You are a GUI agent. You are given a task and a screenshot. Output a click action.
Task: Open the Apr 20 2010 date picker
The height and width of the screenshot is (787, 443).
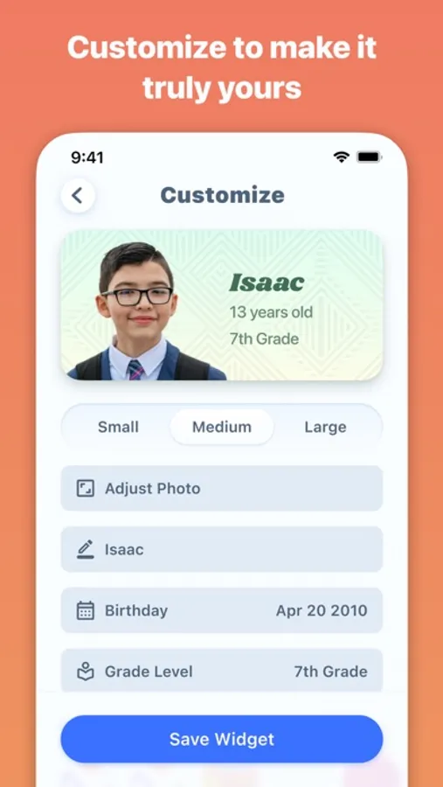(x=322, y=610)
